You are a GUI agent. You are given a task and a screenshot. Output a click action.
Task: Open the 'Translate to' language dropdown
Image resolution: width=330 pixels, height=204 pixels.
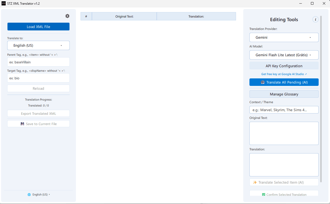coord(38,45)
